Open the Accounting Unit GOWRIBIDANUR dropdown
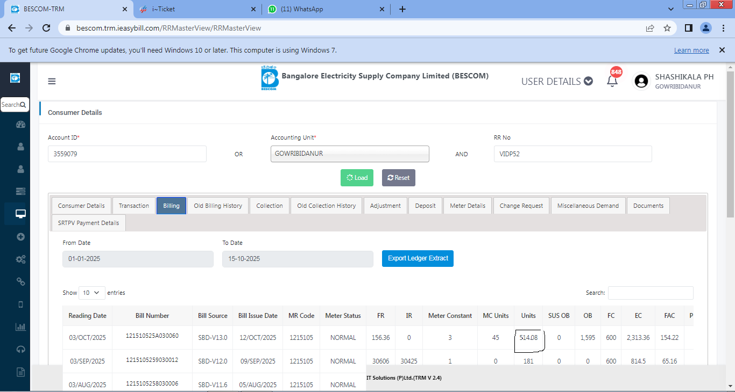Viewport: 735px width, 392px height. point(350,154)
